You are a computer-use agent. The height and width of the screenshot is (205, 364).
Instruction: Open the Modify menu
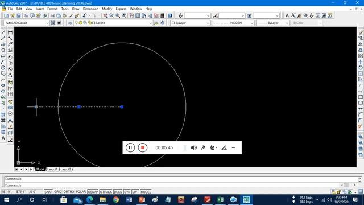coord(107,9)
